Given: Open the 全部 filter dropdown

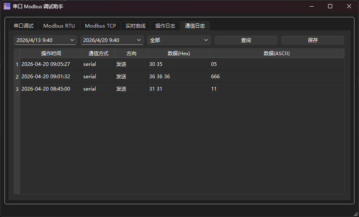Looking at the screenshot, I should point(179,40).
